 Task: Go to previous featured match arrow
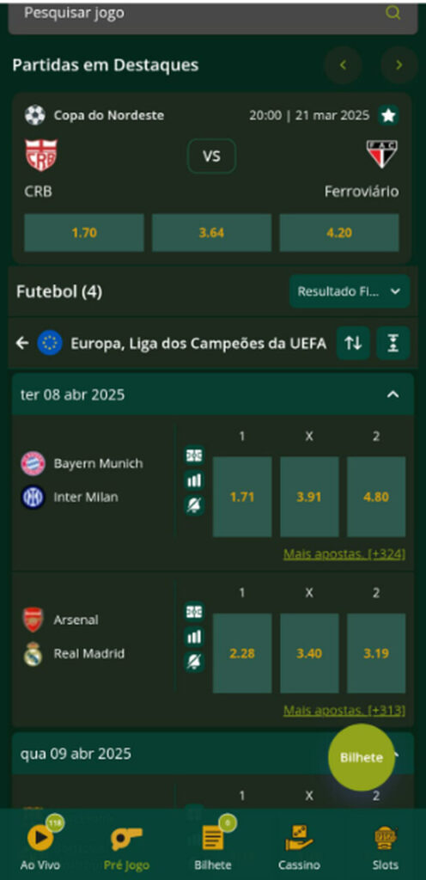tap(343, 65)
